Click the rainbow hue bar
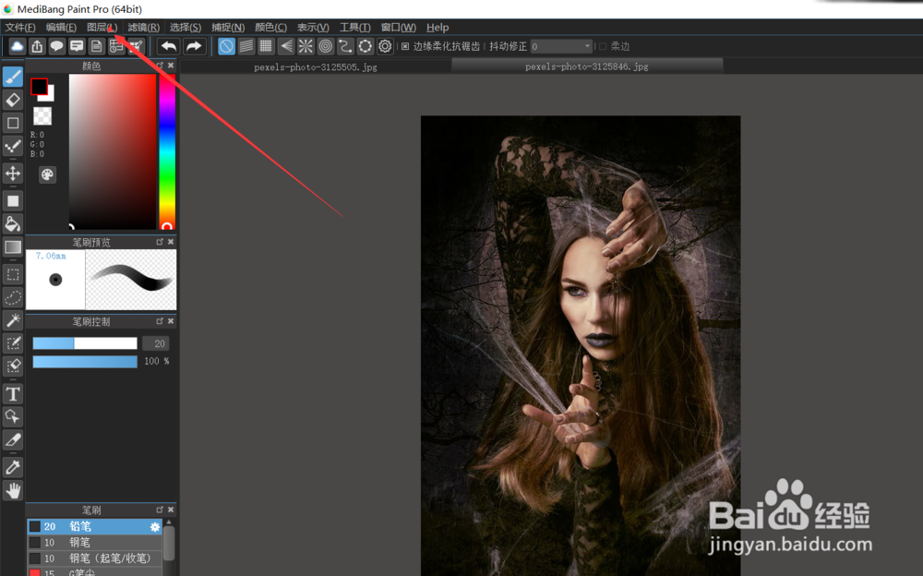This screenshot has height=576, width=923. coord(167,152)
